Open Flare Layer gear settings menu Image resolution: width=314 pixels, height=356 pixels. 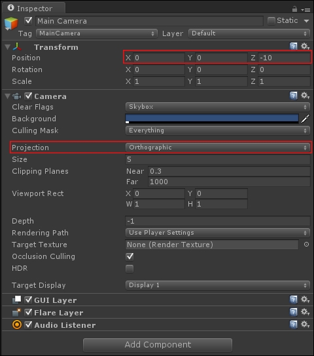point(305,312)
